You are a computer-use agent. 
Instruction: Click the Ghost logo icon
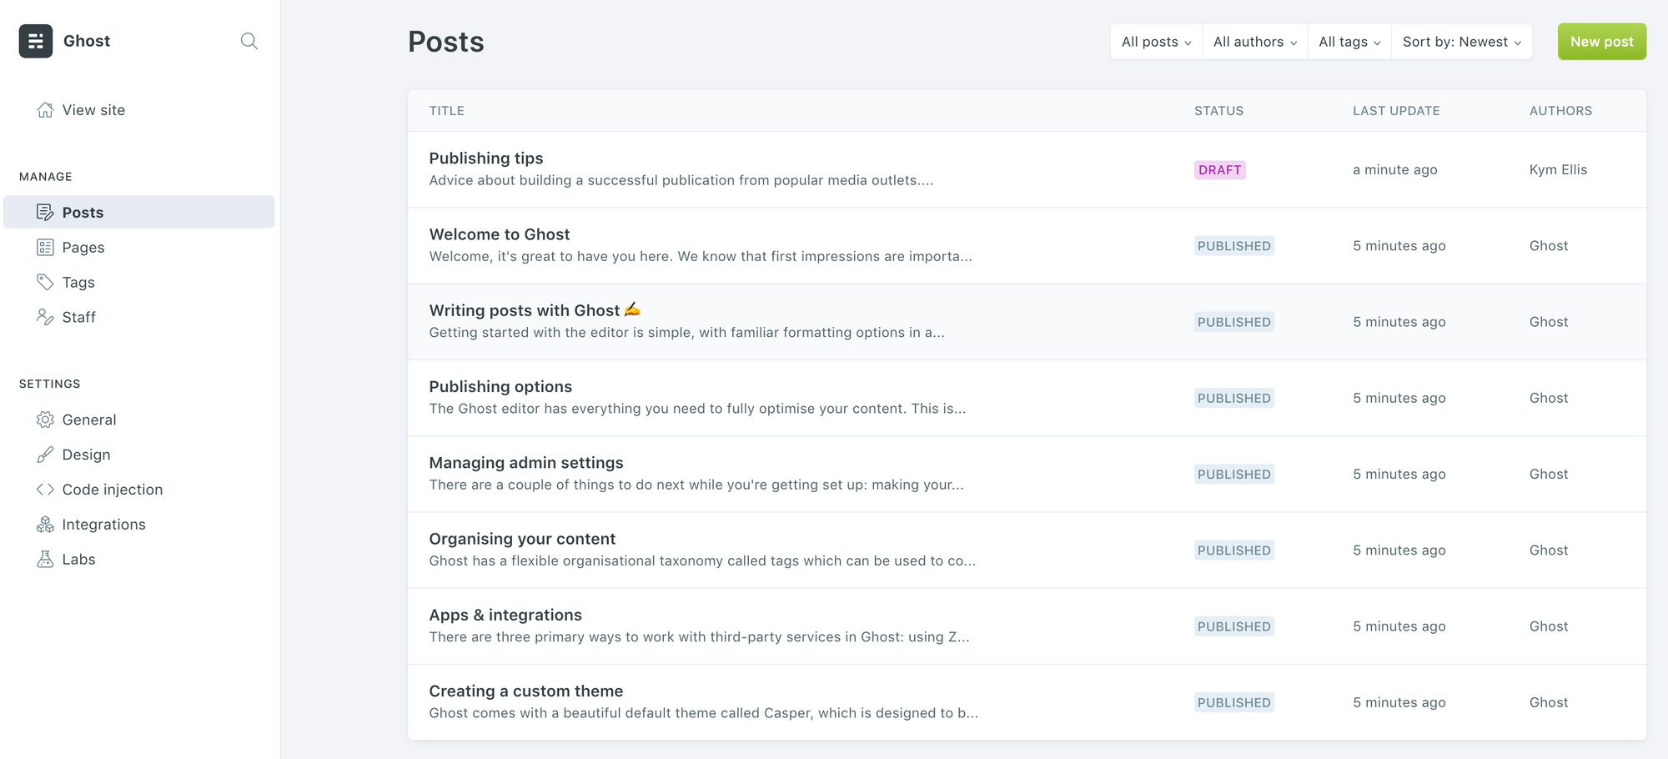[36, 41]
